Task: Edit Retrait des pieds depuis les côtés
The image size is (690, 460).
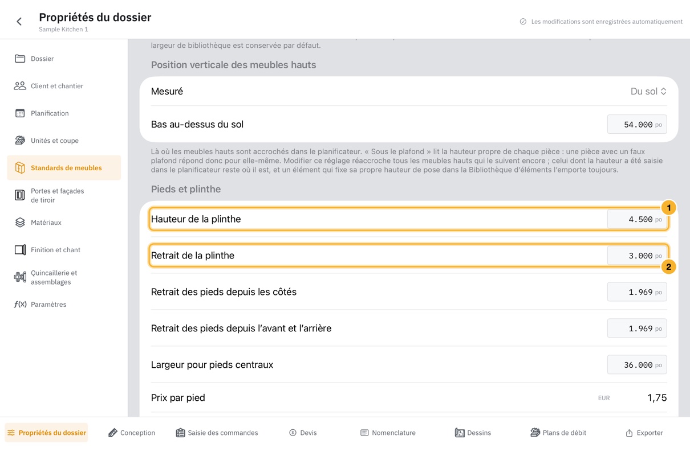Action: click(x=637, y=292)
